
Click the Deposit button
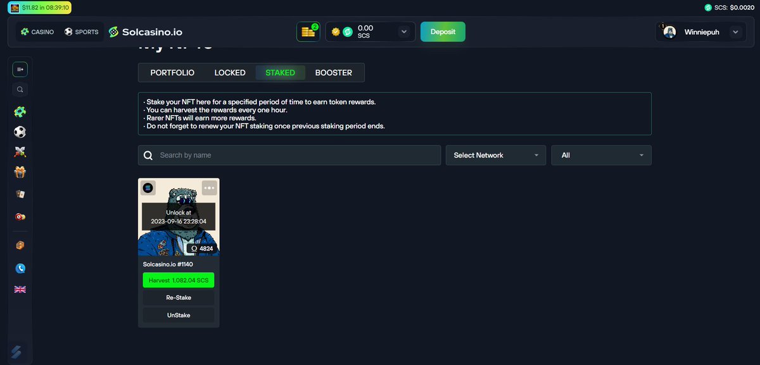tap(443, 32)
